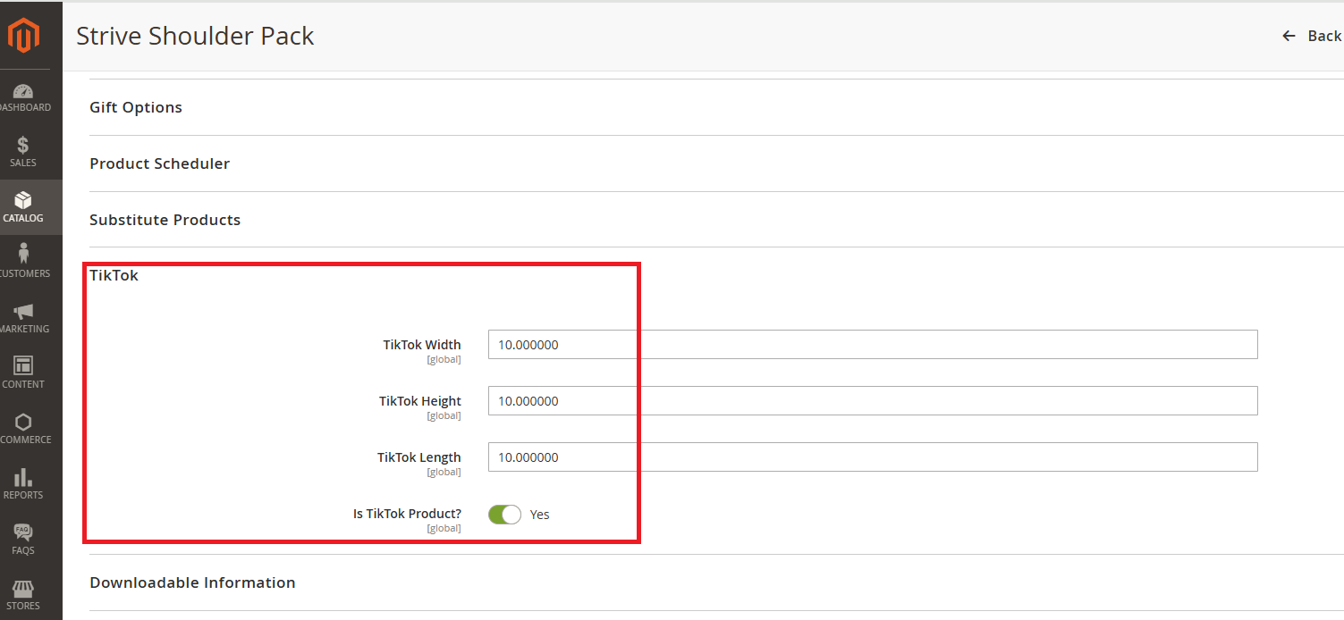The image size is (1344, 620).
Task: Turn off the Is TikTok Product switch
Action: tap(504, 515)
